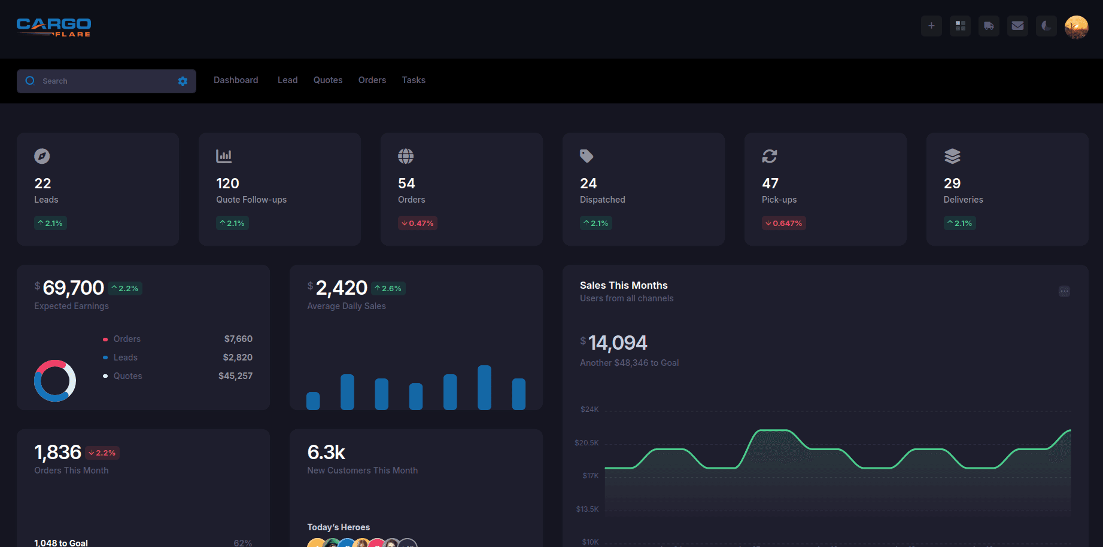Click the $2,820 Leads value

(238, 357)
